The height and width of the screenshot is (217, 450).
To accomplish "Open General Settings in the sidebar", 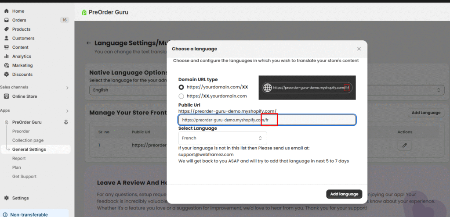I will pos(29,149).
